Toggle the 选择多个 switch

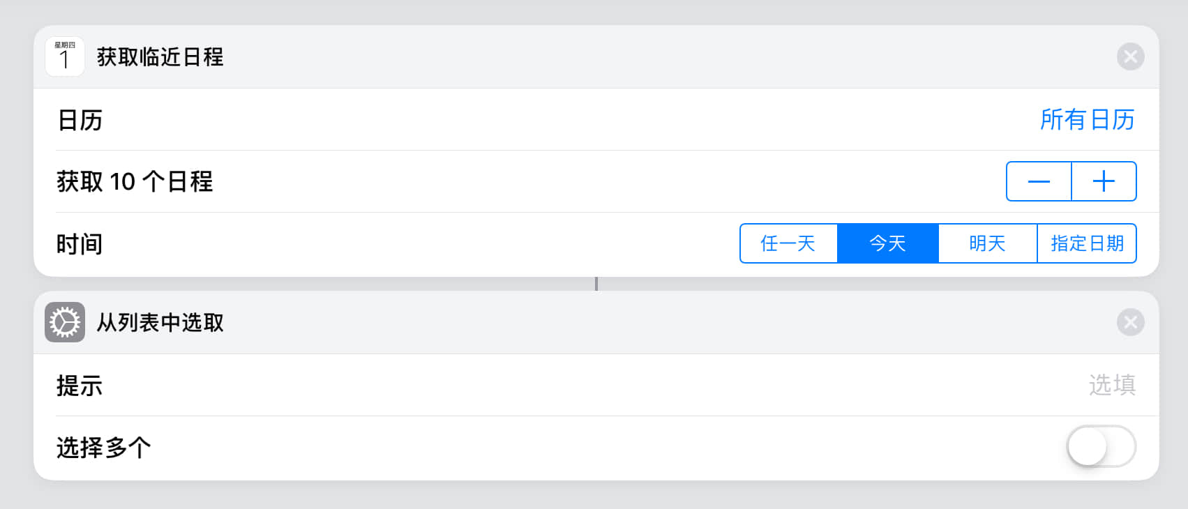1101,446
